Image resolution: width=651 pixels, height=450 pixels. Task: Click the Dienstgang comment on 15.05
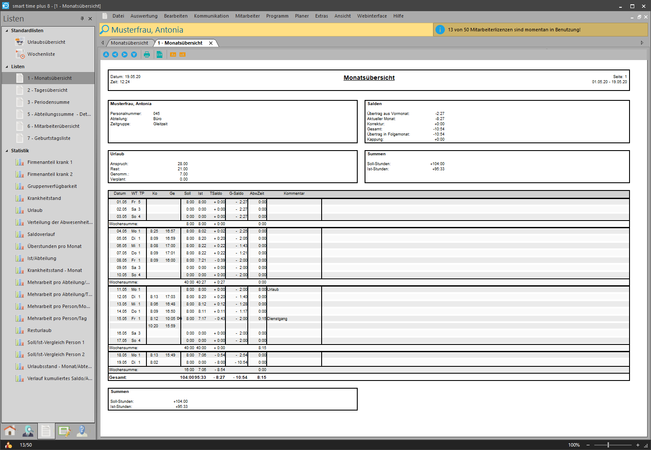[277, 319]
